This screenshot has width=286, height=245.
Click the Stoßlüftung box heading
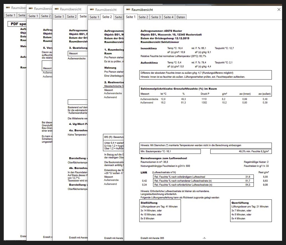pos(149,203)
